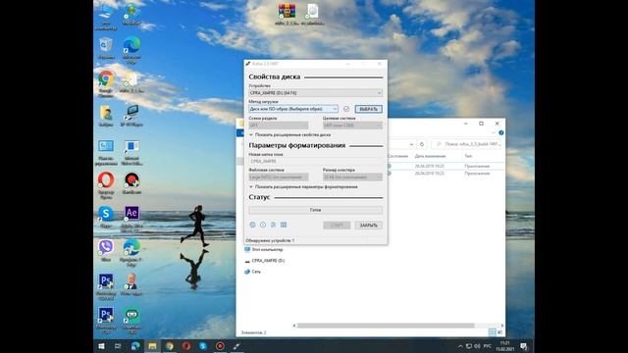Open the Google Chrome desktop shortcut
This screenshot has width=628, height=353.
click(x=106, y=84)
